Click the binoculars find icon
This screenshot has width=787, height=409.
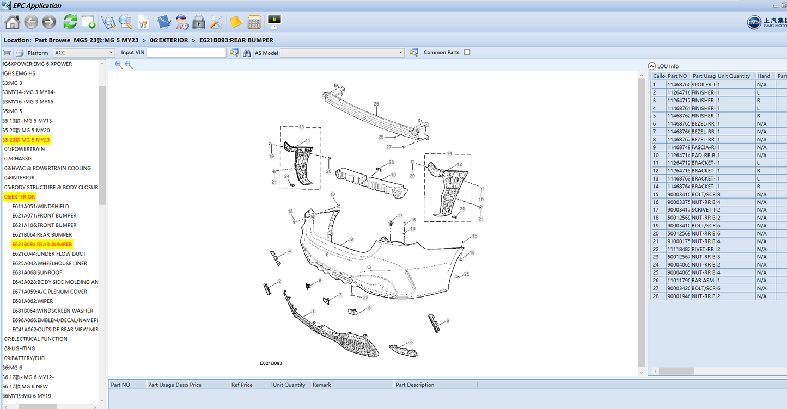[247, 53]
